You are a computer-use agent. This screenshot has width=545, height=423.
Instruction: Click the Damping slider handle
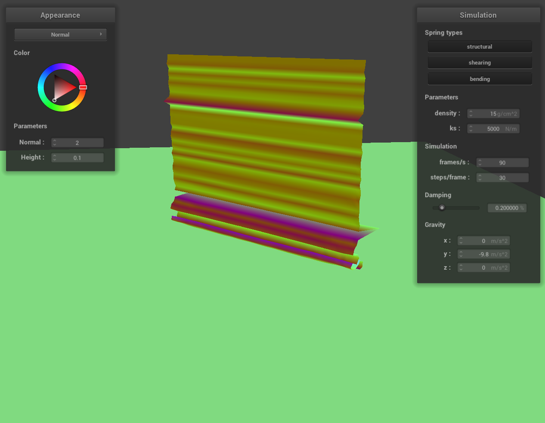click(442, 208)
